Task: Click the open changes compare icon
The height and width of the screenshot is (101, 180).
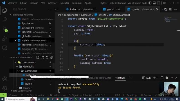Action: click(x=165, y=9)
